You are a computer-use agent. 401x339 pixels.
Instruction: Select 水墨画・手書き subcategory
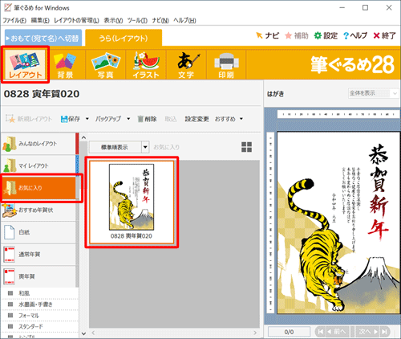[x=40, y=304]
